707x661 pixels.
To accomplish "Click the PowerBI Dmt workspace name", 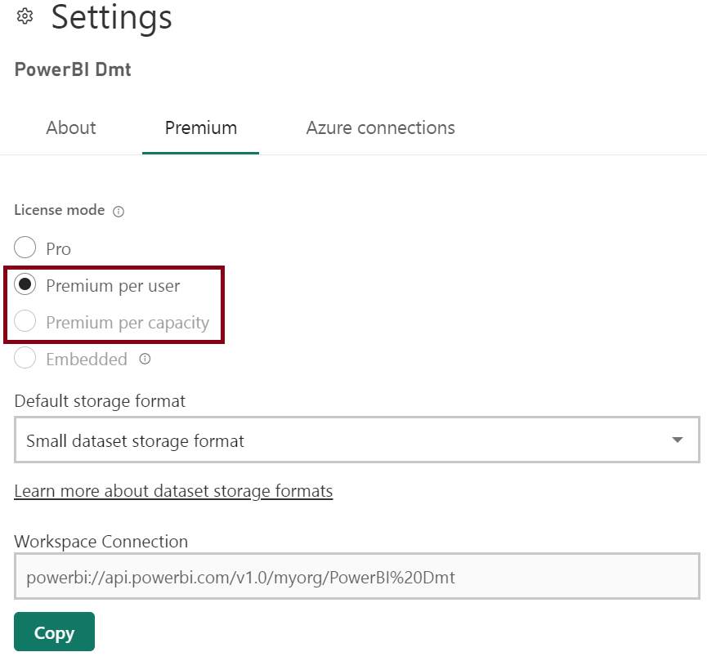I will (x=73, y=69).
